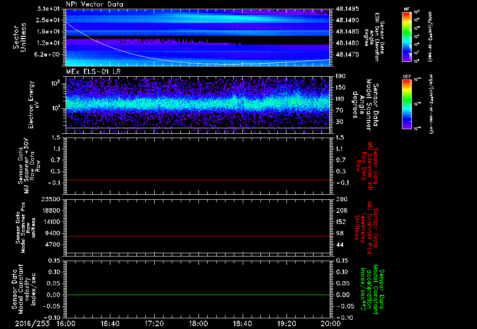This screenshot has height=329, width=477.
Task: Click the 4700 scanner position tick
Action: coord(52,244)
